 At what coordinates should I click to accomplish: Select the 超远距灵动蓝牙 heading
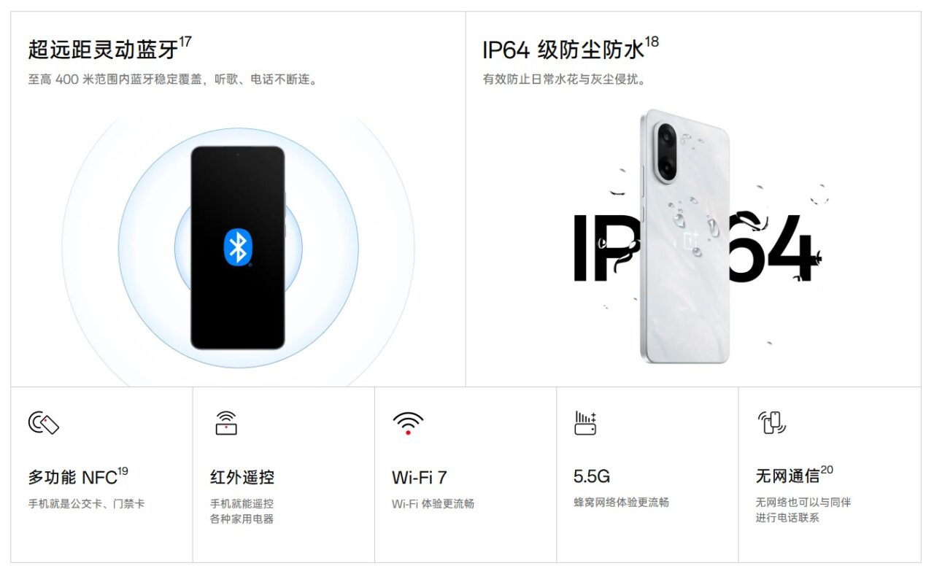coord(103,50)
